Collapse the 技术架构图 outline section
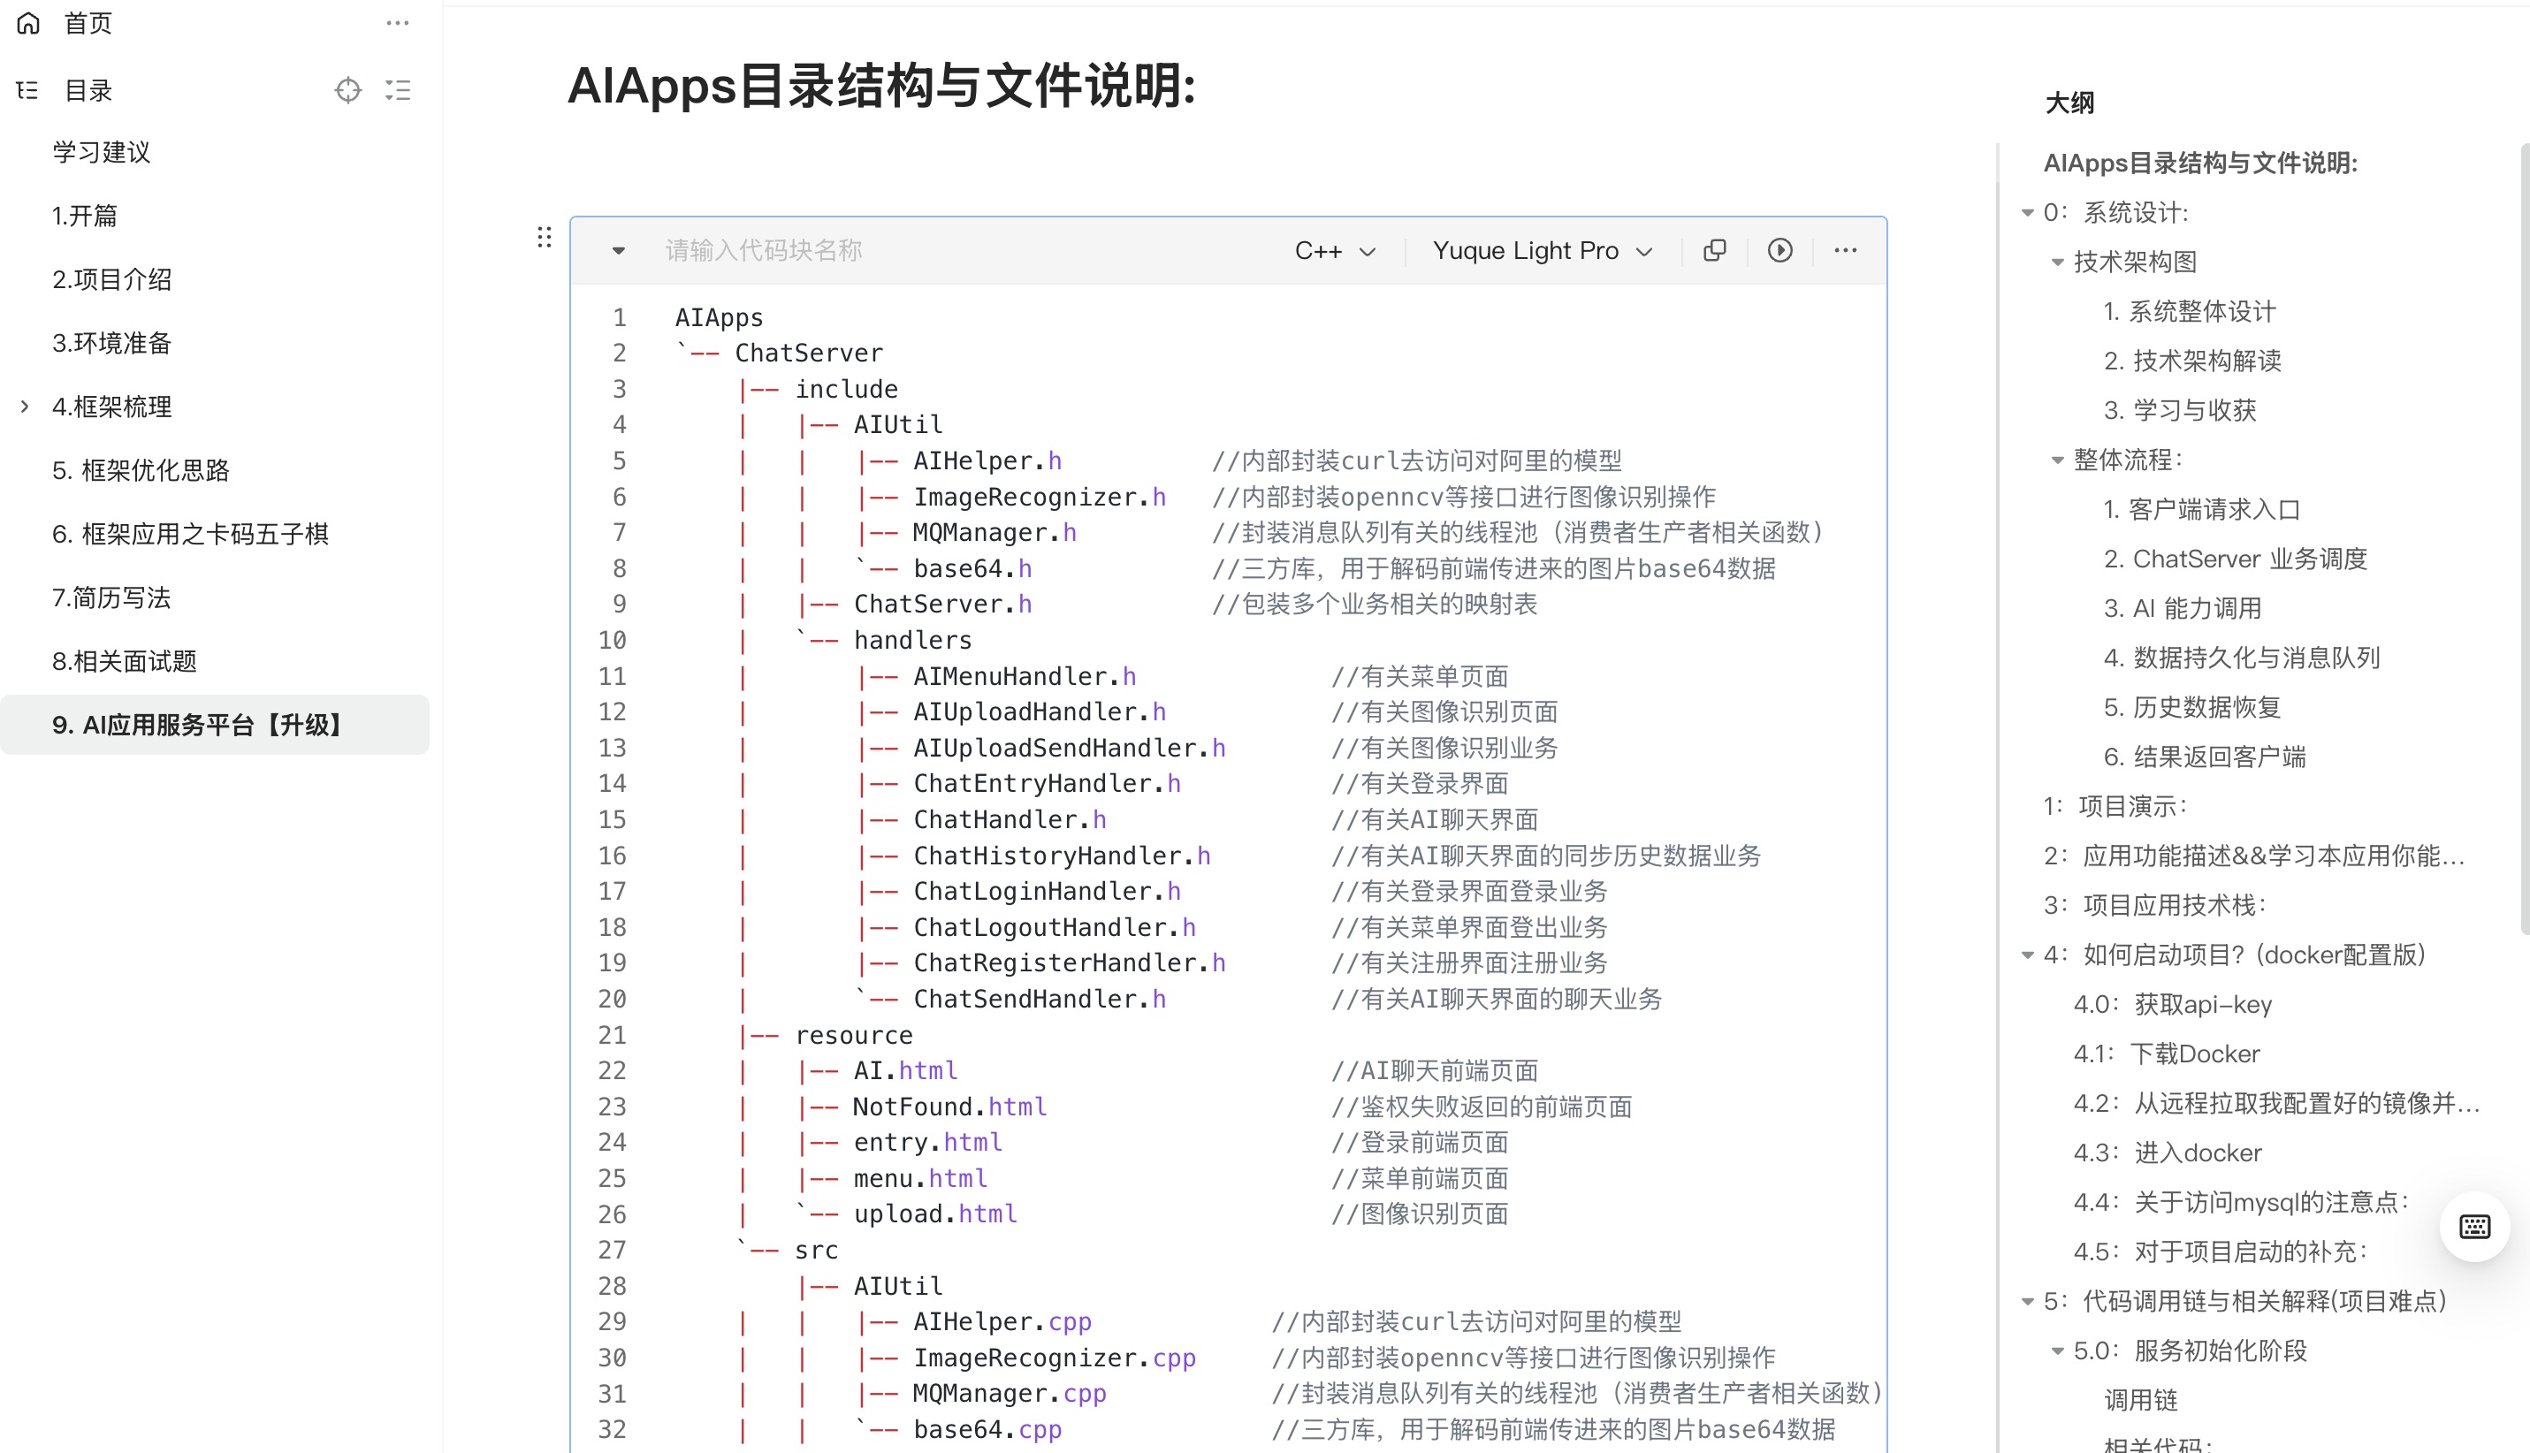This screenshot has width=2530, height=1453. [2057, 262]
